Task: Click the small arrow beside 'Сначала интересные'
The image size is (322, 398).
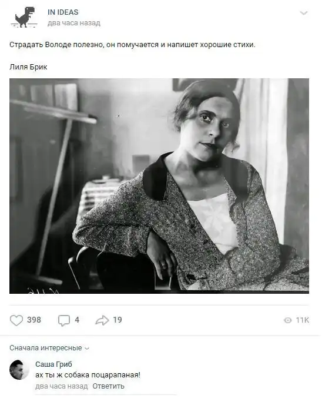Action: (x=87, y=349)
